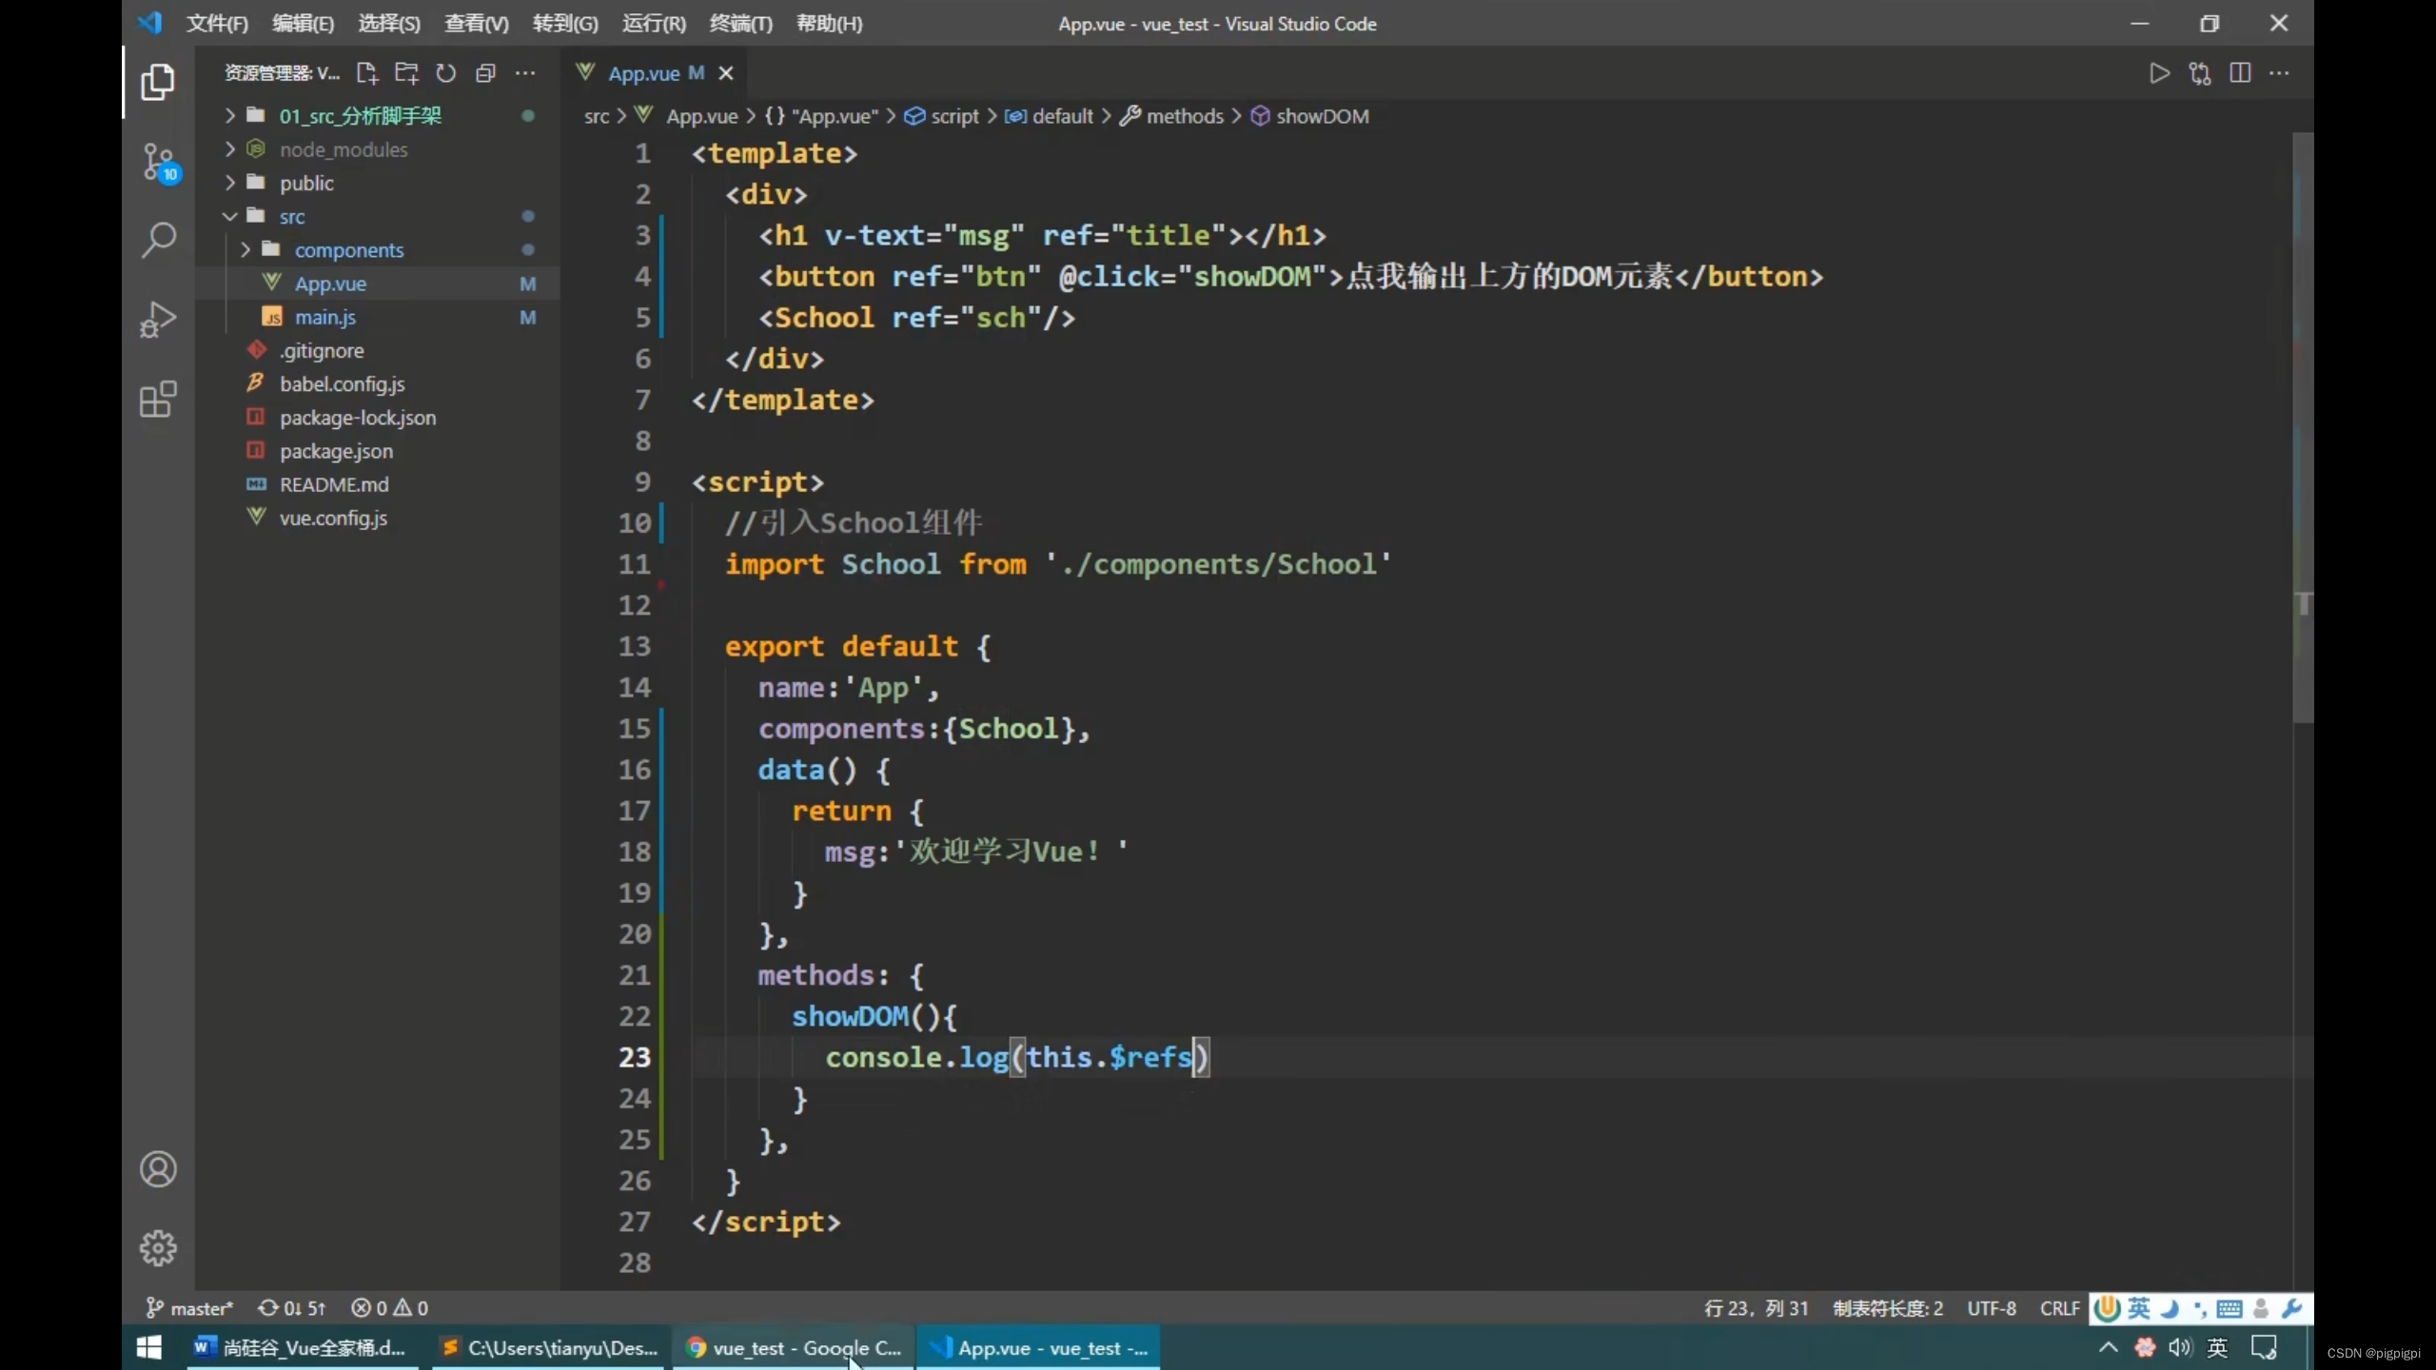Open the 查看(V) menu

pyautogui.click(x=476, y=24)
